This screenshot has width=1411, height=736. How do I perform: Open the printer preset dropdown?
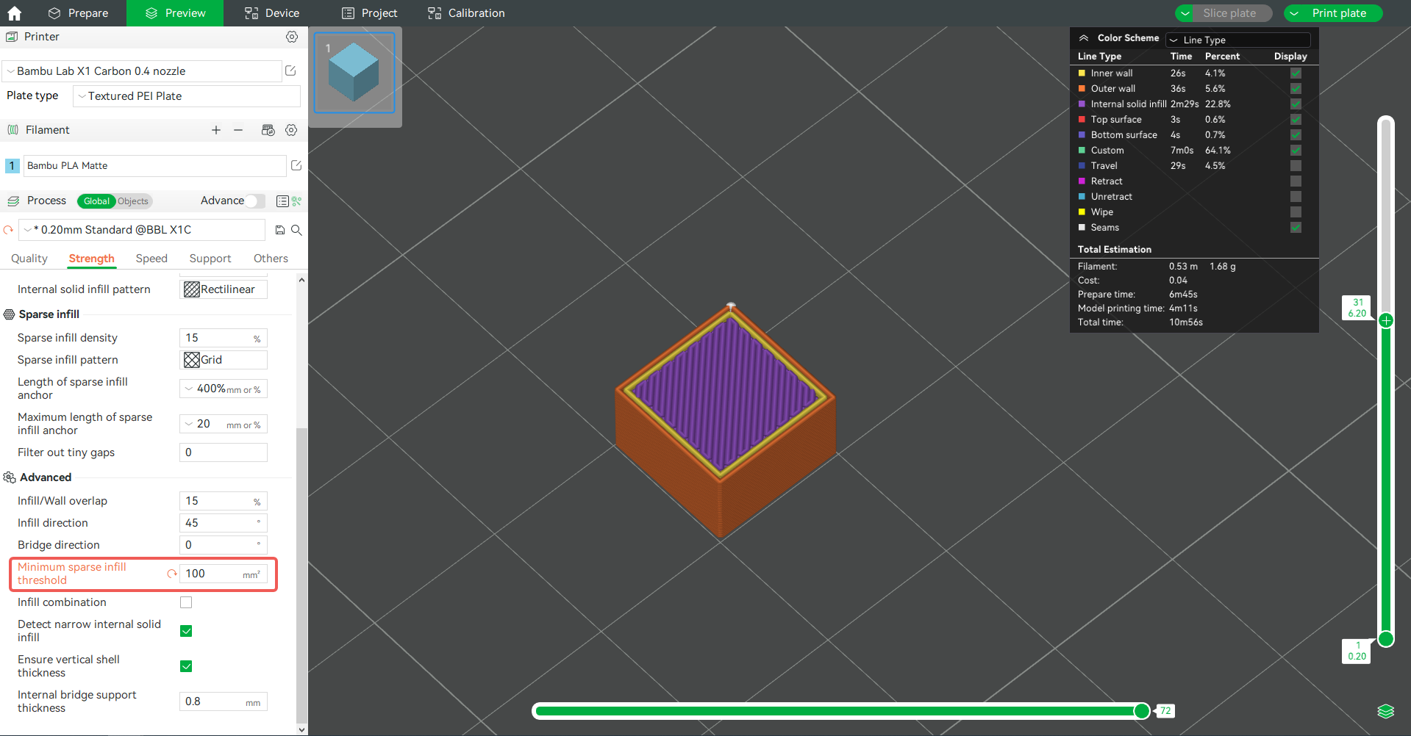pyautogui.click(x=142, y=71)
